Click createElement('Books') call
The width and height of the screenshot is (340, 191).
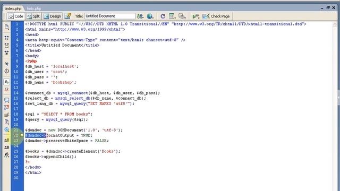(x=92, y=151)
